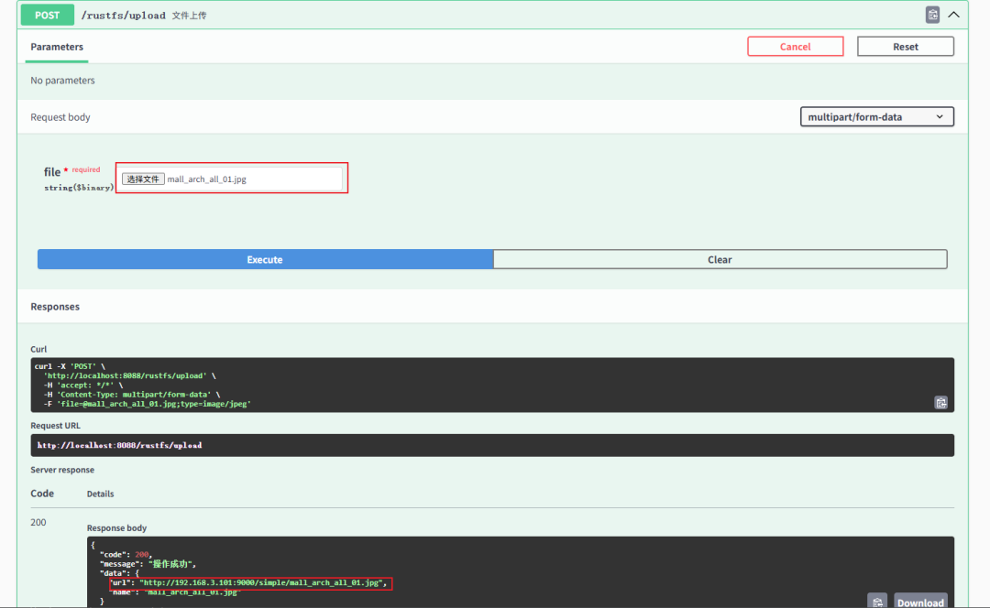Image resolution: width=990 pixels, height=608 pixels.
Task: Click the Request URL http://localhost:8088/rustfs/upload
Action: (119, 445)
